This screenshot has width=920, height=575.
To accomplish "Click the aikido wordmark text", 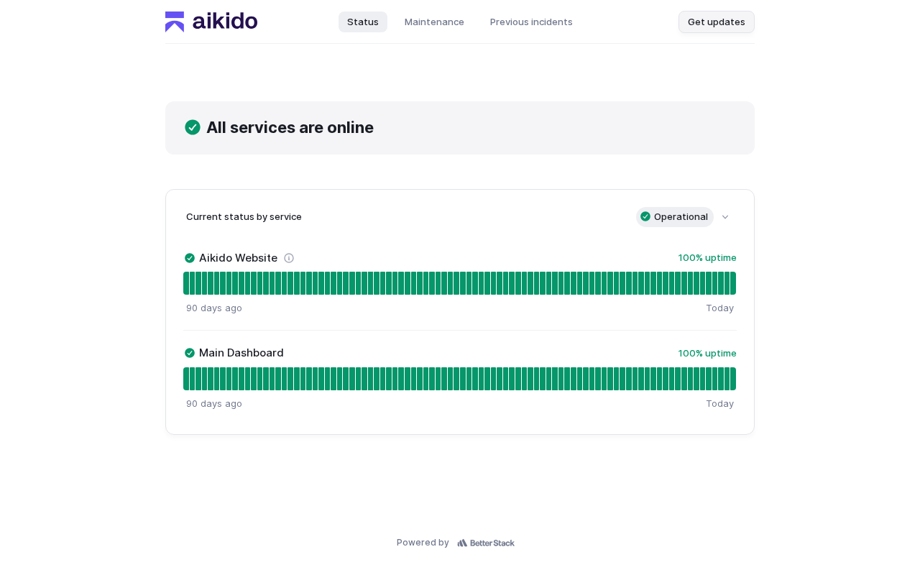I will 225,22.
